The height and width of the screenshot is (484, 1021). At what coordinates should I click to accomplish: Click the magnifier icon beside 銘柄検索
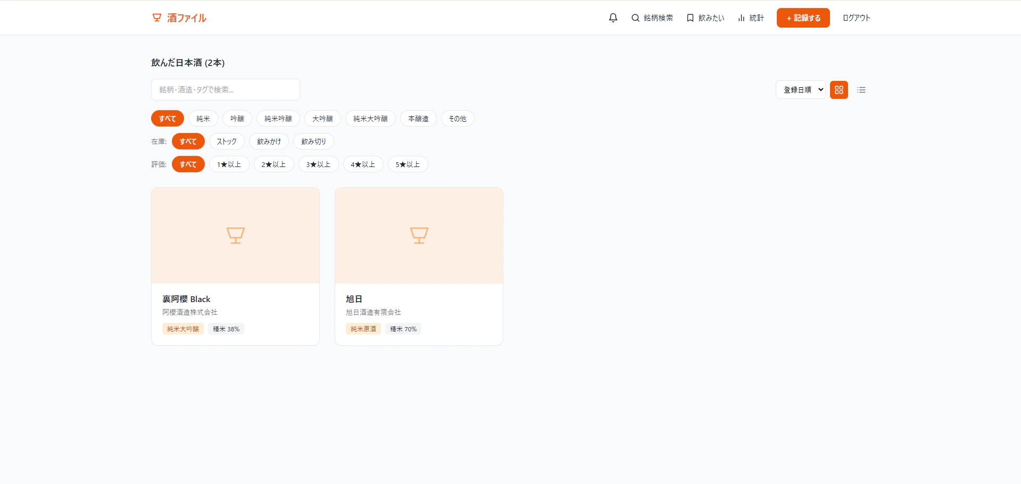[x=635, y=18]
